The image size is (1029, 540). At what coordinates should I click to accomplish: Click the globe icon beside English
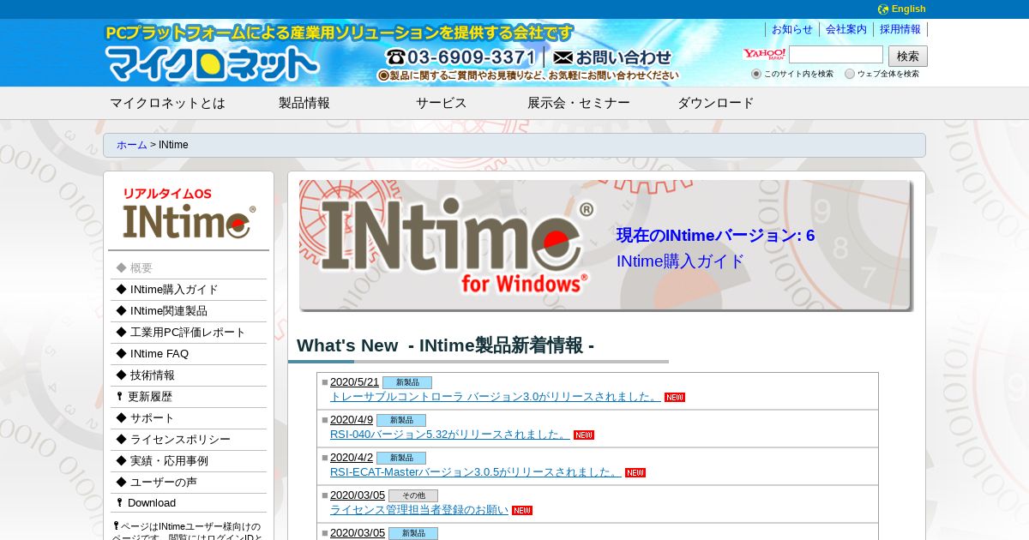coord(883,9)
